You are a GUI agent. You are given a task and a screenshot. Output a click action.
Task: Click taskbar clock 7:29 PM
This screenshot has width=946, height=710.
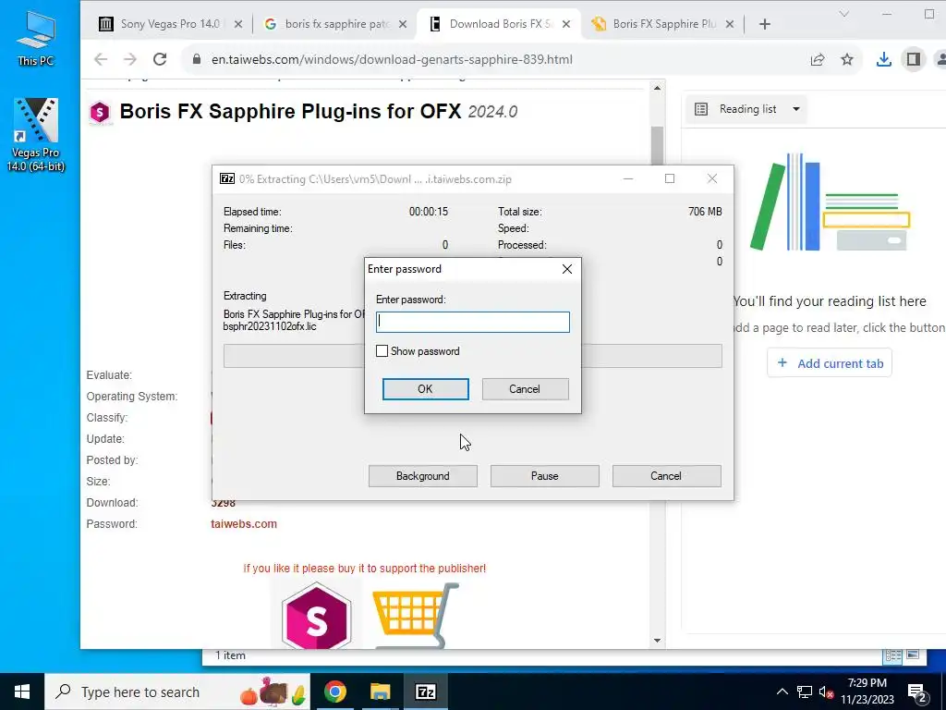867,692
